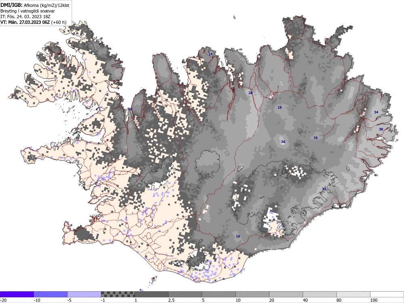Click the "14" value on the northern peninsula
This screenshot has height=303, width=404.
click(x=210, y=54)
